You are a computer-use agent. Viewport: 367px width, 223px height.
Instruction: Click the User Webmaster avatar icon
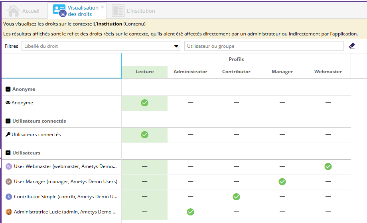(9, 166)
